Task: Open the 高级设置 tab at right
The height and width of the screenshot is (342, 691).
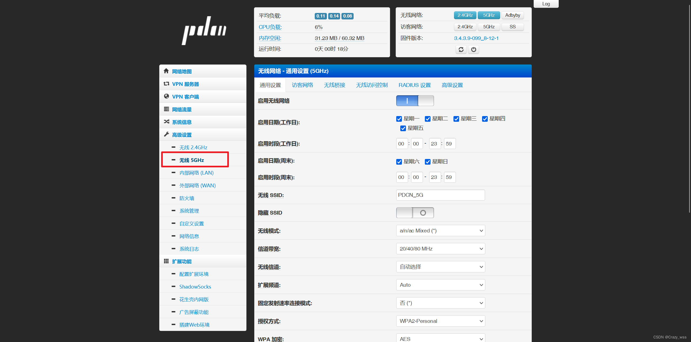Action: tap(452, 85)
